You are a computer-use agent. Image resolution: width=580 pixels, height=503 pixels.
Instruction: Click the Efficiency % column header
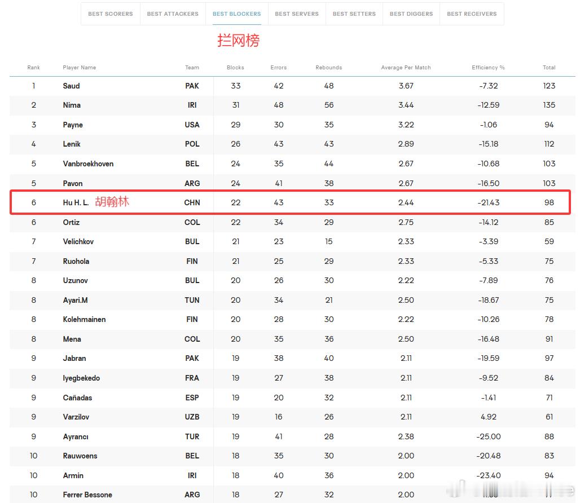pyautogui.click(x=488, y=68)
